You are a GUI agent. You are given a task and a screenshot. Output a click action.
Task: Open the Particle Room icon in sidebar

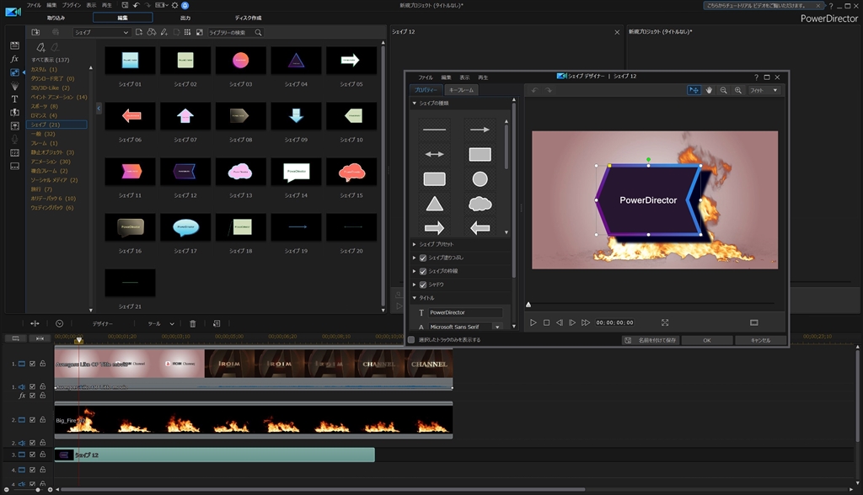[15, 86]
